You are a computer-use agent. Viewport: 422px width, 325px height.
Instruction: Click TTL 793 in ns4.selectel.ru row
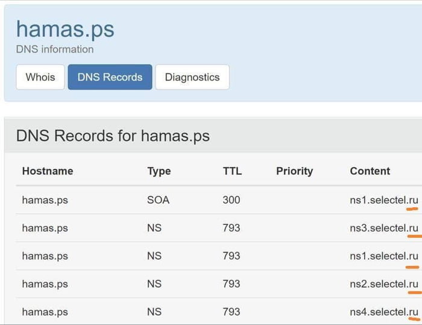click(x=231, y=312)
